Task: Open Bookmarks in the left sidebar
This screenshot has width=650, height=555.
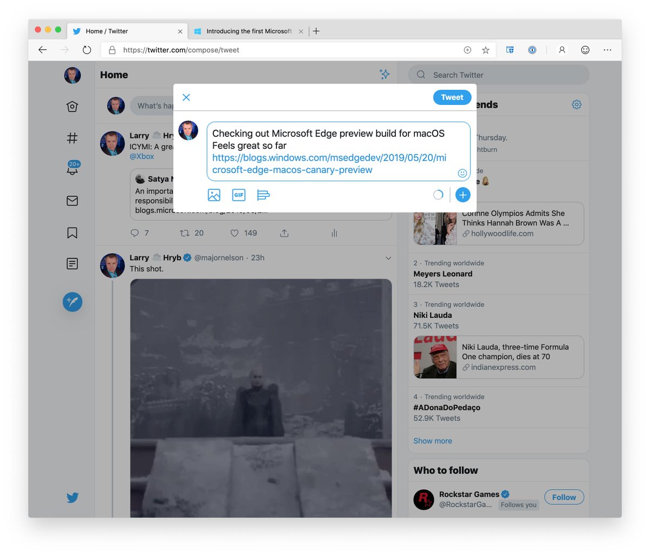Action: click(x=72, y=232)
